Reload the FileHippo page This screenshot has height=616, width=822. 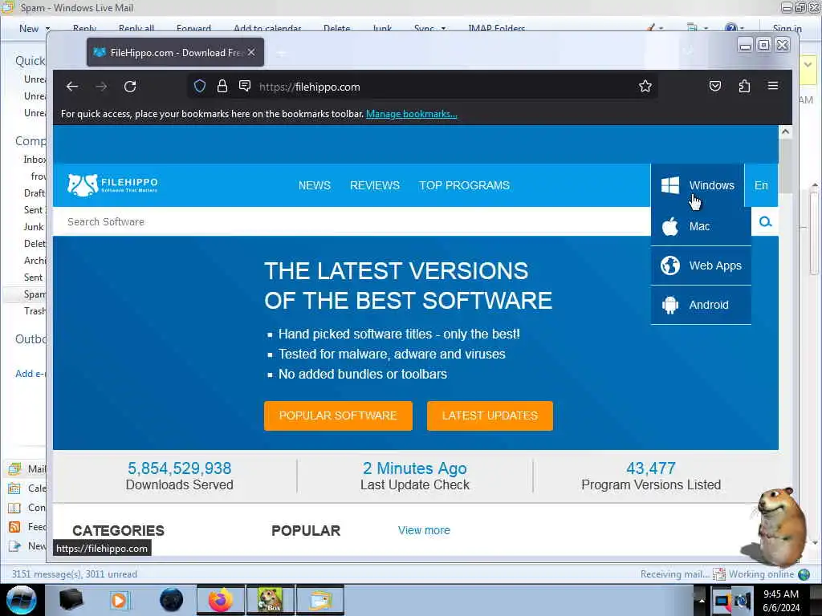click(x=130, y=87)
